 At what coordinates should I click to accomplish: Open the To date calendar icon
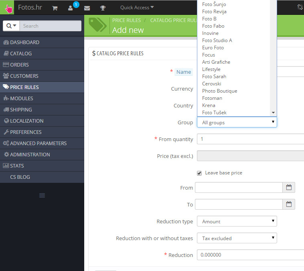click(x=289, y=204)
